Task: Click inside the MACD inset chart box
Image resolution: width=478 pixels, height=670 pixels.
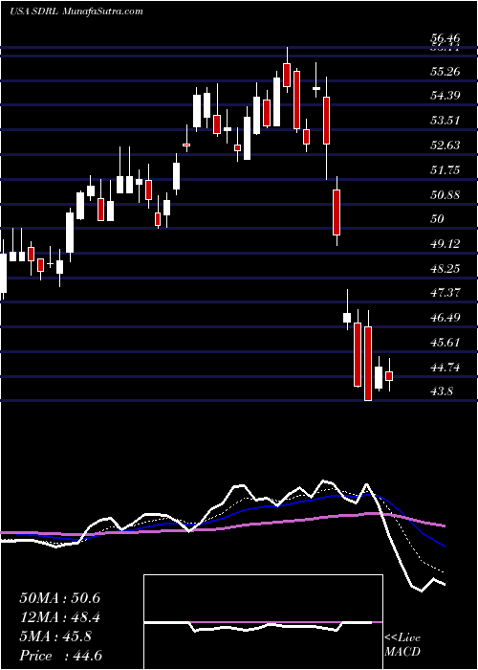Action: pos(263,622)
